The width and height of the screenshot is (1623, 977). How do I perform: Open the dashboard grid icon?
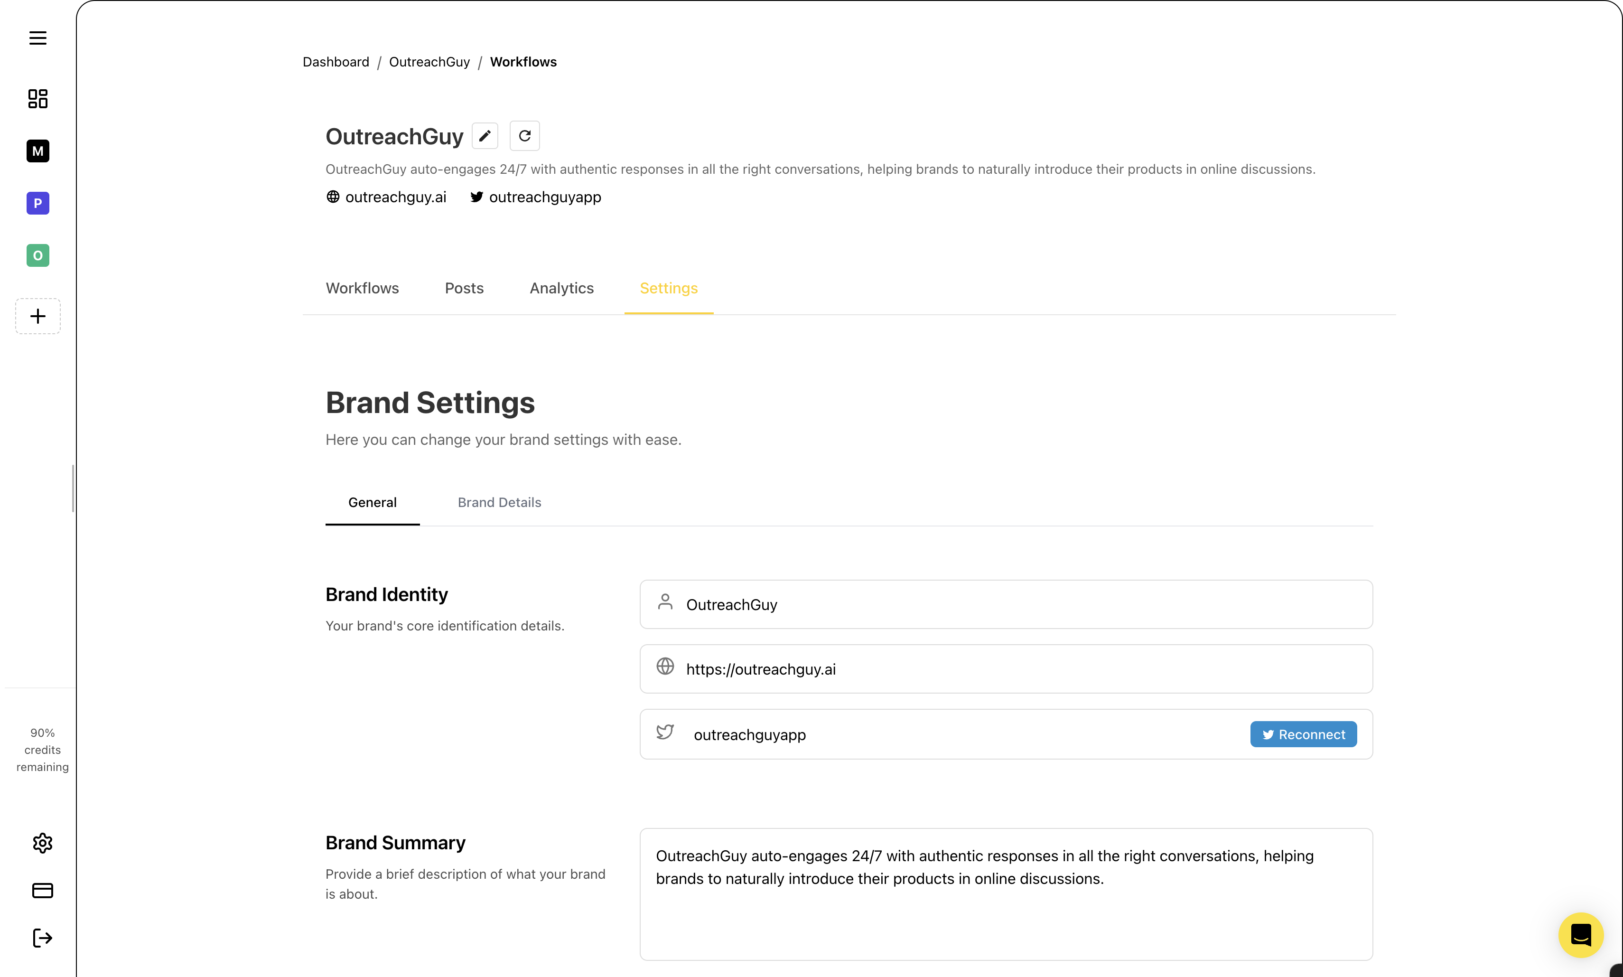(x=37, y=99)
